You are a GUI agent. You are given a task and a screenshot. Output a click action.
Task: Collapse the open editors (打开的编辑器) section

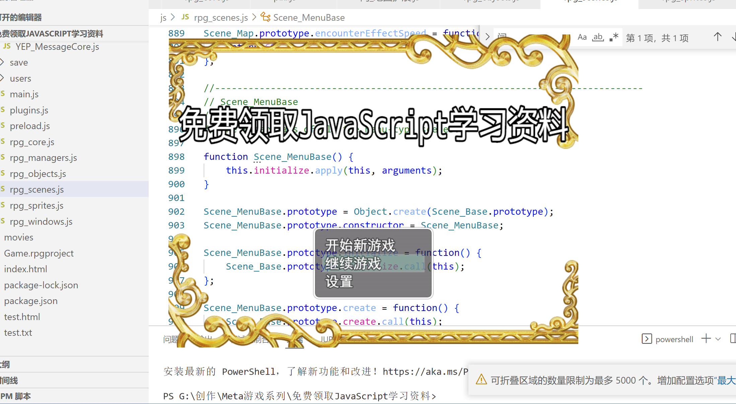coord(74,17)
